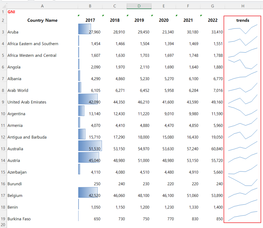Click green error indicator on 2020 header
Image resolution: width=263 pixels, height=228 pixels.
point(152,16)
